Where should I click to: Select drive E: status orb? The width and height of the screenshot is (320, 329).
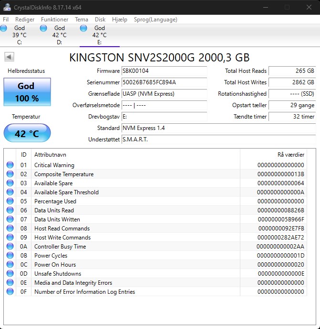point(83,28)
